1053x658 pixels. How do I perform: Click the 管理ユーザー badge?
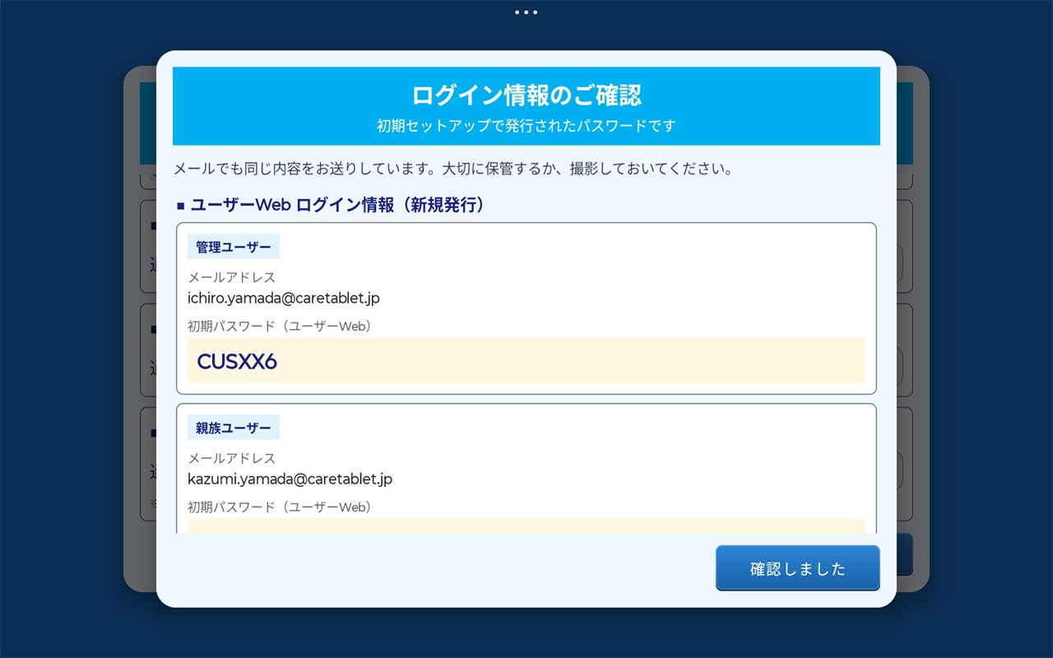click(x=234, y=247)
